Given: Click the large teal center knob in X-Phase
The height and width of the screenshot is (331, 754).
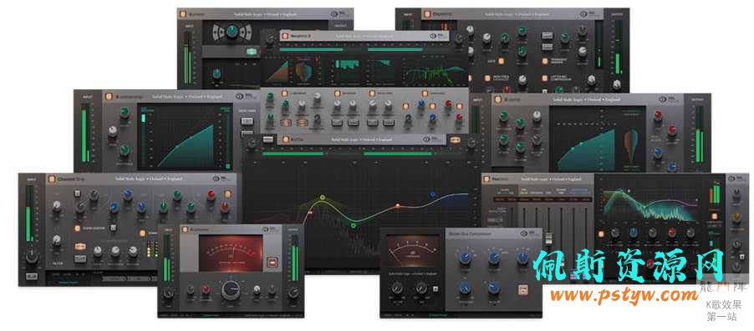Looking at the screenshot, I should 232,32.
